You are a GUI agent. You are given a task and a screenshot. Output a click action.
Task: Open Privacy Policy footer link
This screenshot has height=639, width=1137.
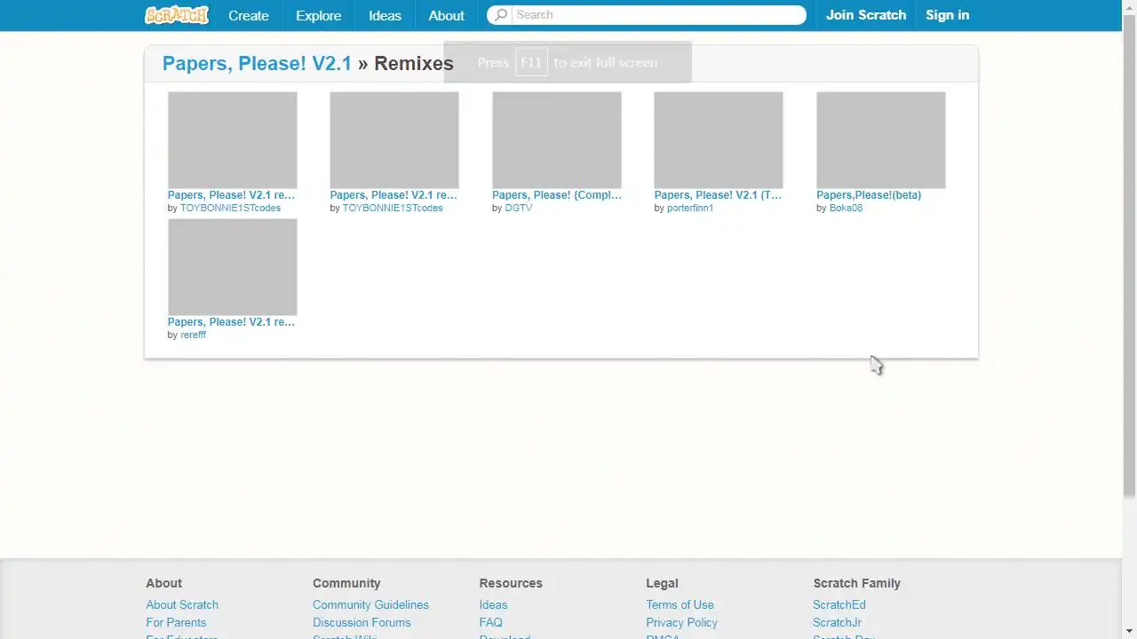point(681,623)
